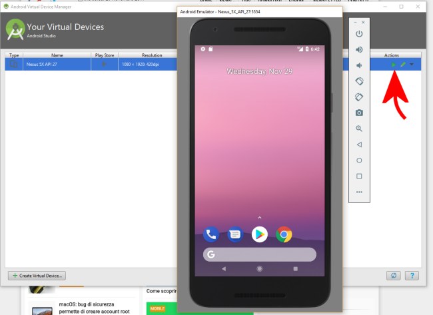Tap the SD card icon in the phone status bar

tap(211, 49)
